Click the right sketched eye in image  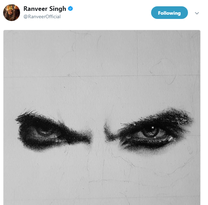pos(151,132)
